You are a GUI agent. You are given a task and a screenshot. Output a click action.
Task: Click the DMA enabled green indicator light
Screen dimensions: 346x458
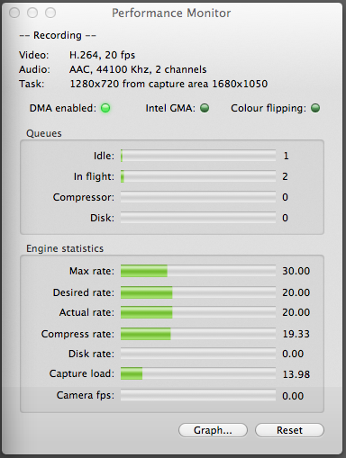(x=105, y=108)
